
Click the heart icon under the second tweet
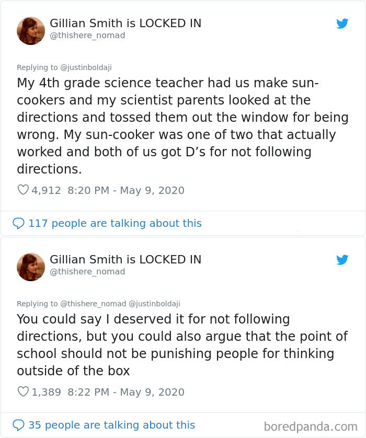coord(23,392)
